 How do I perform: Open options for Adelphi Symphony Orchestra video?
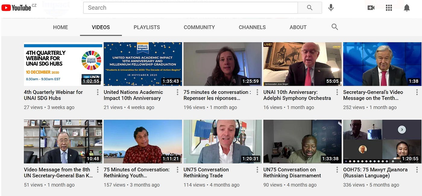coord(337,92)
